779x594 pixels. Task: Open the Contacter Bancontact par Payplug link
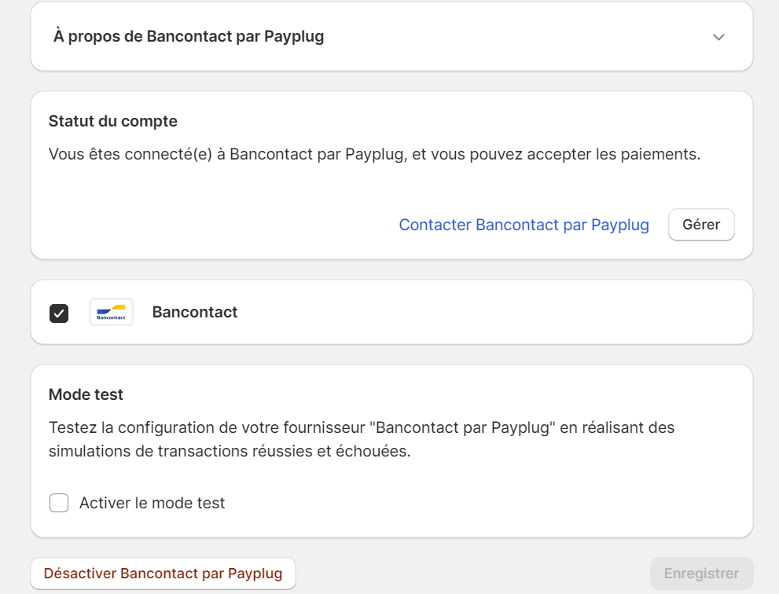pyautogui.click(x=524, y=225)
